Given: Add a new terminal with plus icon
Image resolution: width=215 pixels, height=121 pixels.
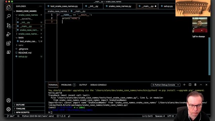Looking at the screenshot, I should click(x=184, y=85).
